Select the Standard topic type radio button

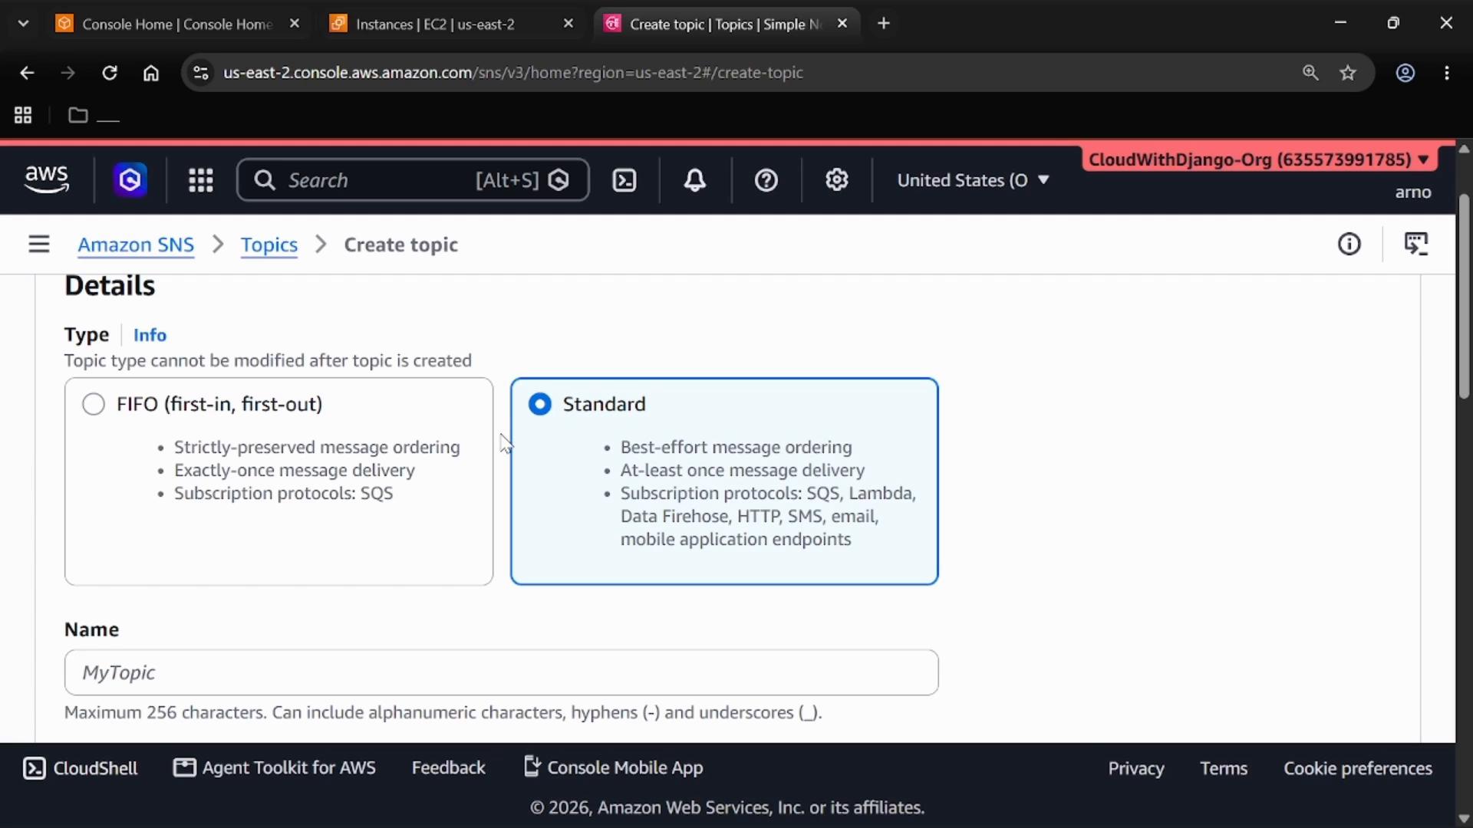(540, 404)
